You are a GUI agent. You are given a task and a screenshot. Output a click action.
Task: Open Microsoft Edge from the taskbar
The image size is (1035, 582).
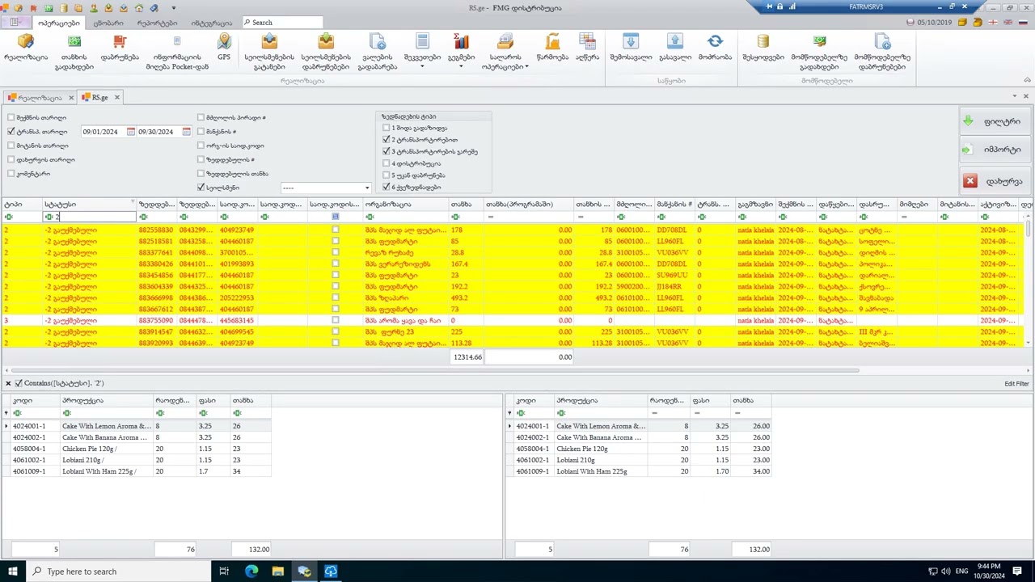[251, 571]
